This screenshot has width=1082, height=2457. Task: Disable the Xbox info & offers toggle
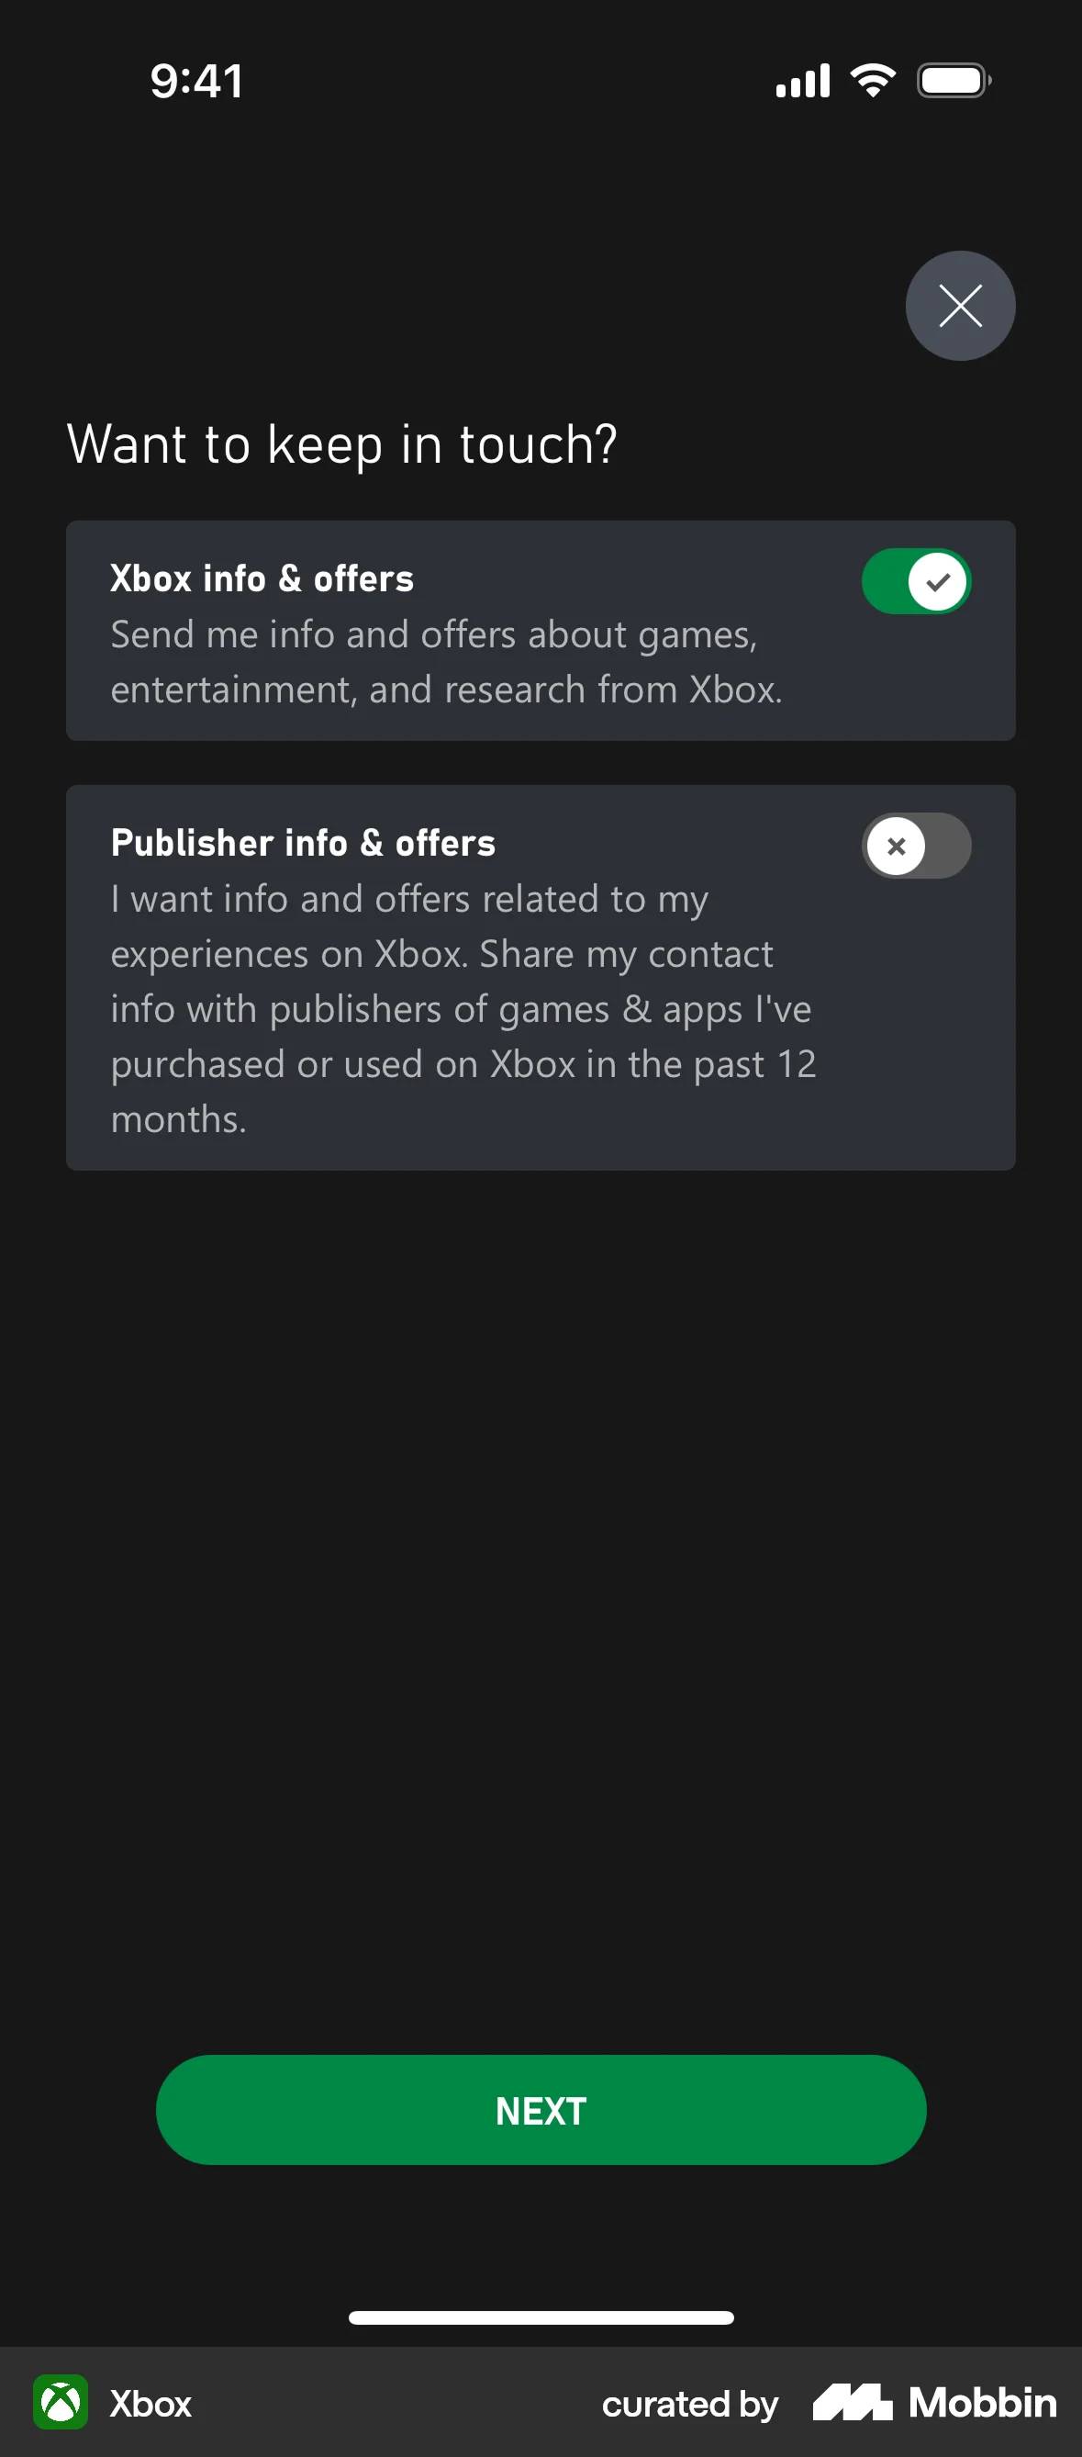[915, 581]
